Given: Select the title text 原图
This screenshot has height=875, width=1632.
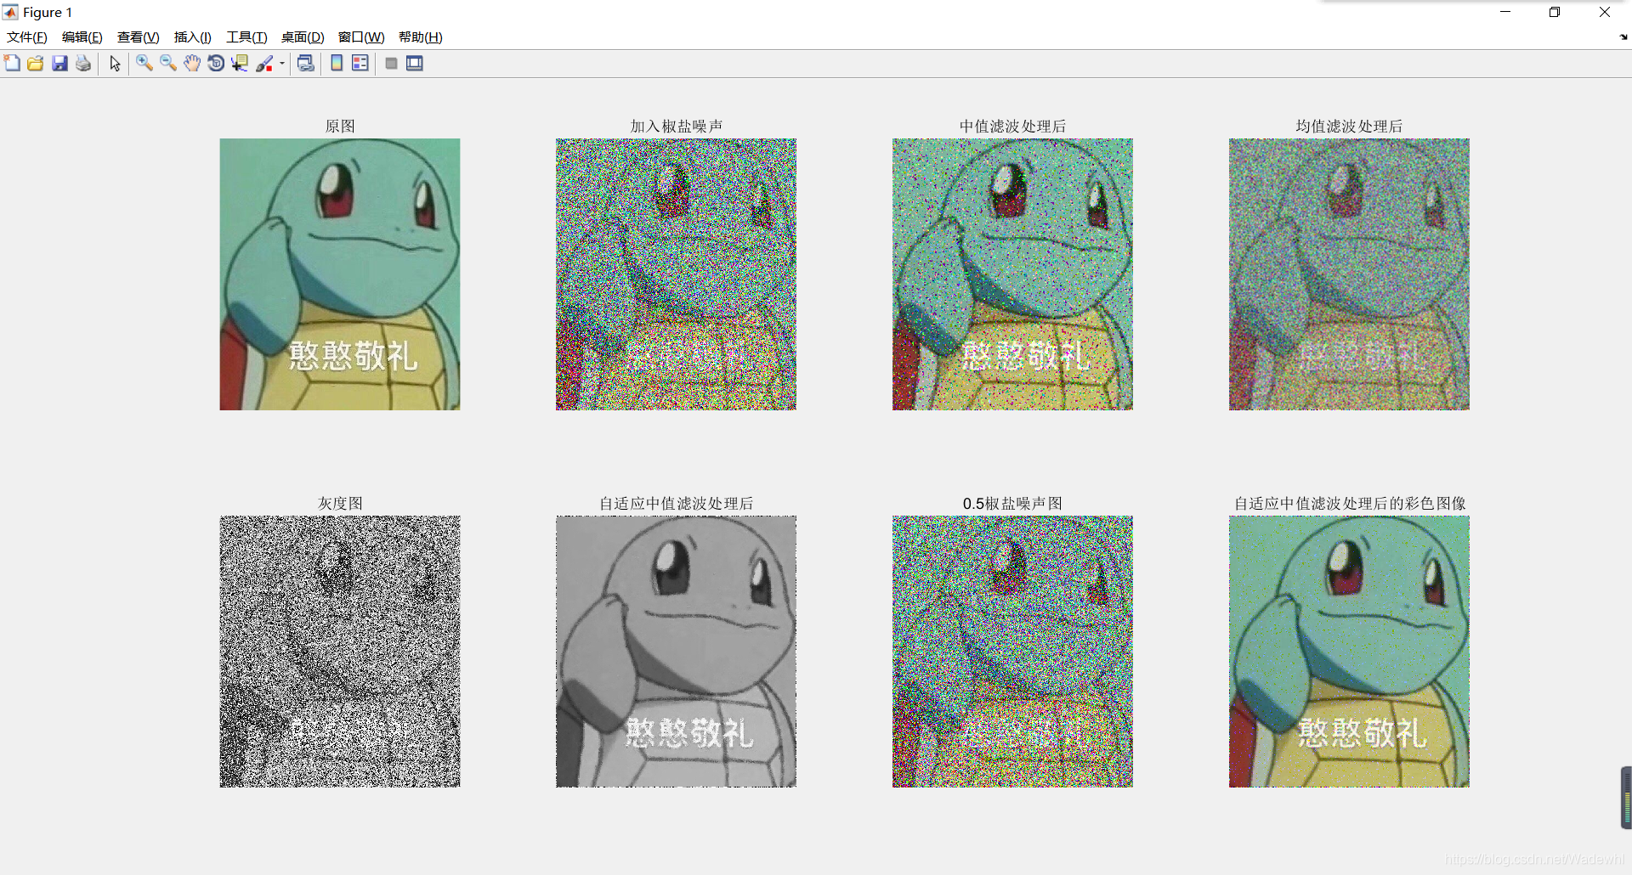Looking at the screenshot, I should pos(340,127).
